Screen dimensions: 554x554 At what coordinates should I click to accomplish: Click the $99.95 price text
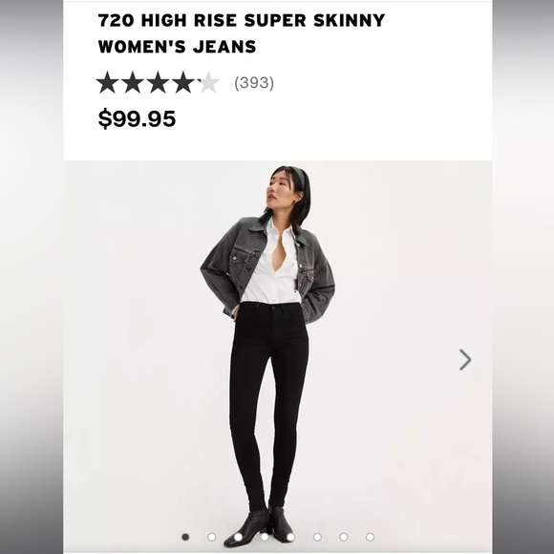click(137, 118)
